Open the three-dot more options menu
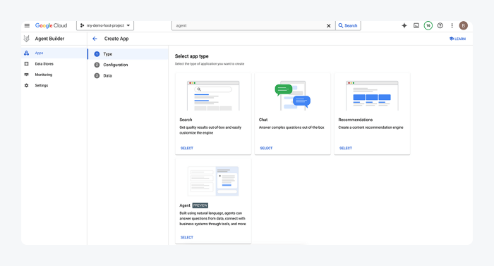The width and height of the screenshot is (494, 266). click(452, 26)
